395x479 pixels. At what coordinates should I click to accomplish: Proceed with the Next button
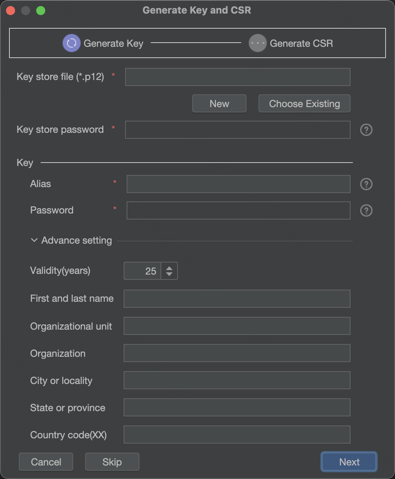[x=349, y=462]
